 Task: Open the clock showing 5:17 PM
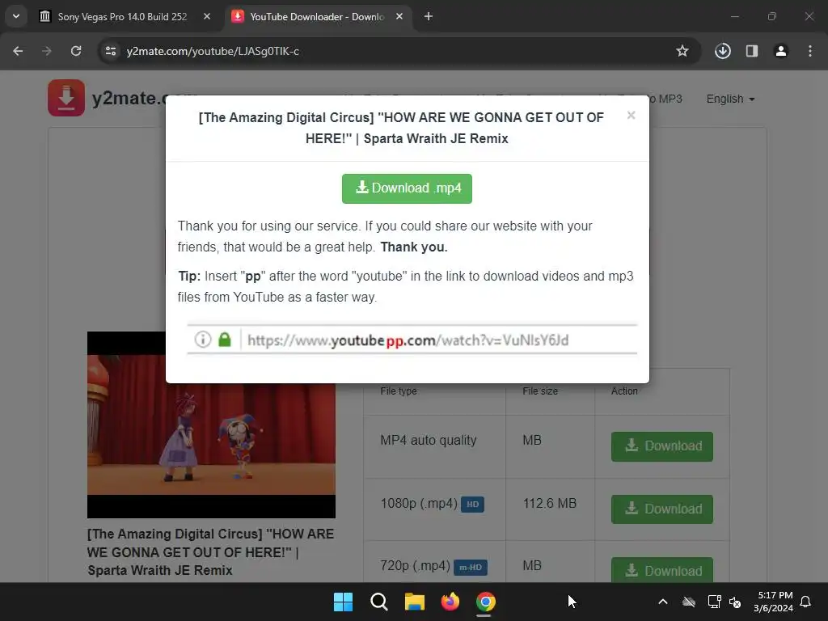coord(773,602)
